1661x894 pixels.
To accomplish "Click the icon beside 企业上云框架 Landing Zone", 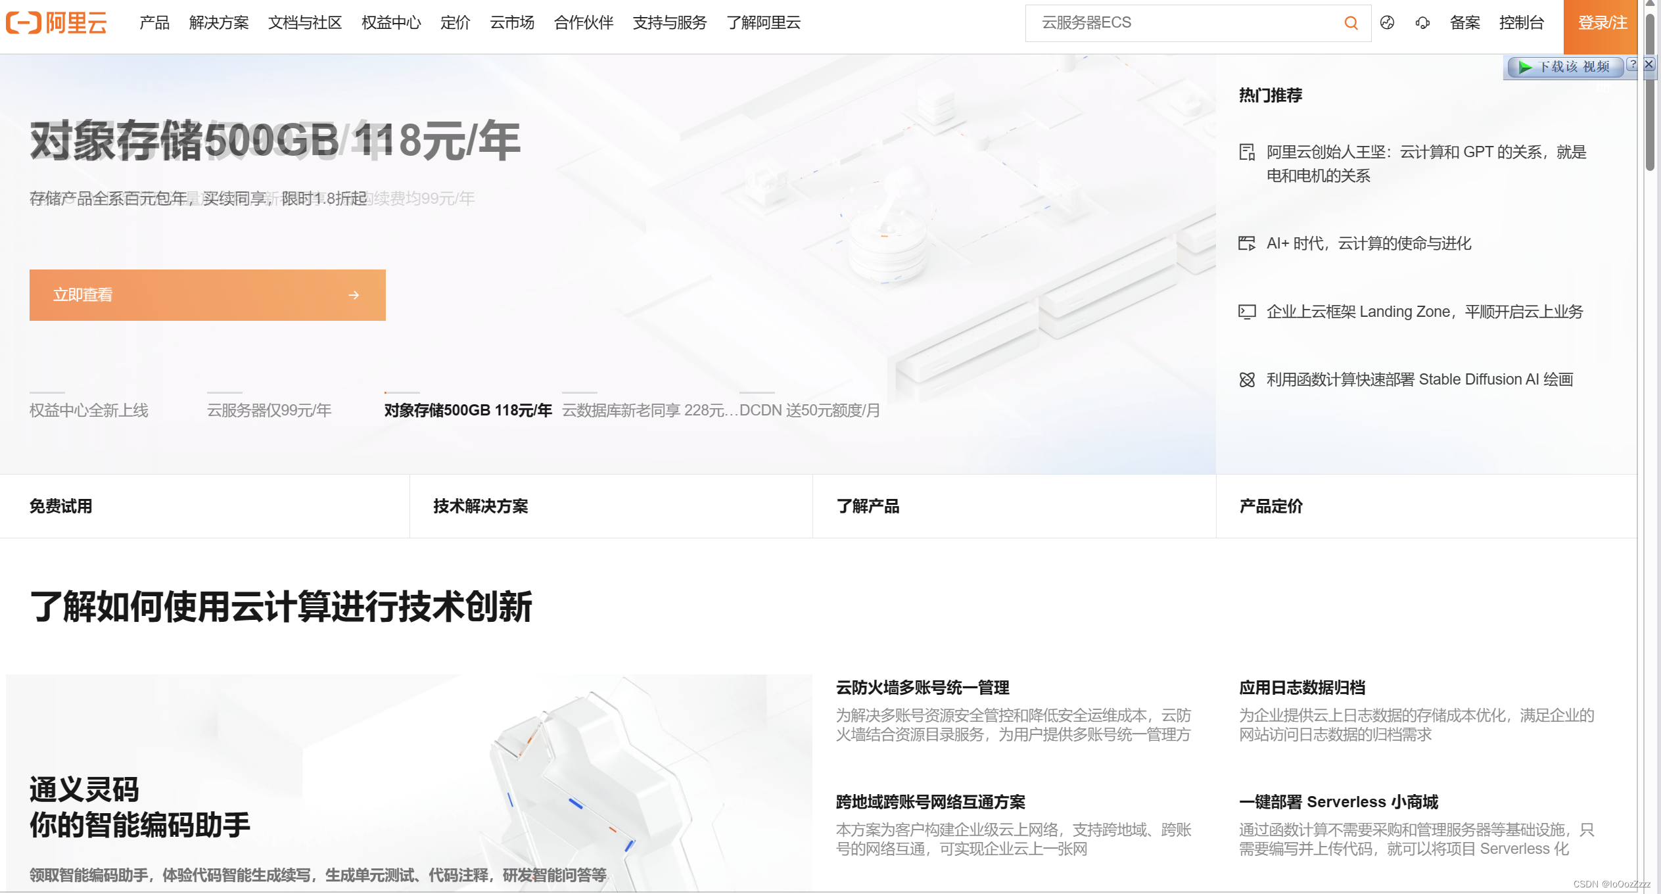I will coord(1247,312).
